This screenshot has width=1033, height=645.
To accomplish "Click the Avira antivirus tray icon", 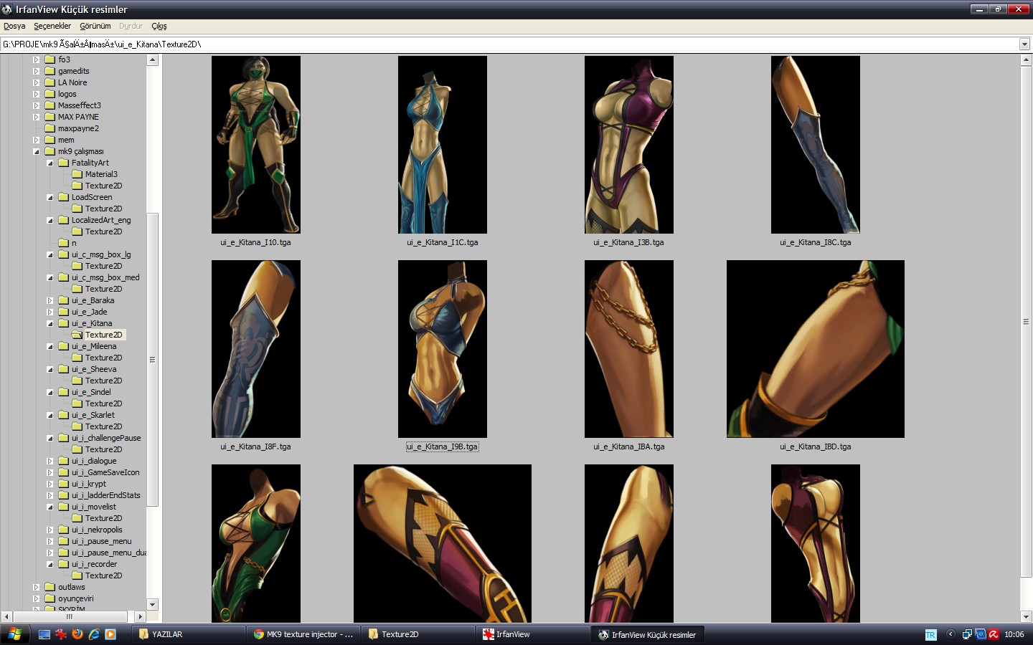I will click(994, 634).
